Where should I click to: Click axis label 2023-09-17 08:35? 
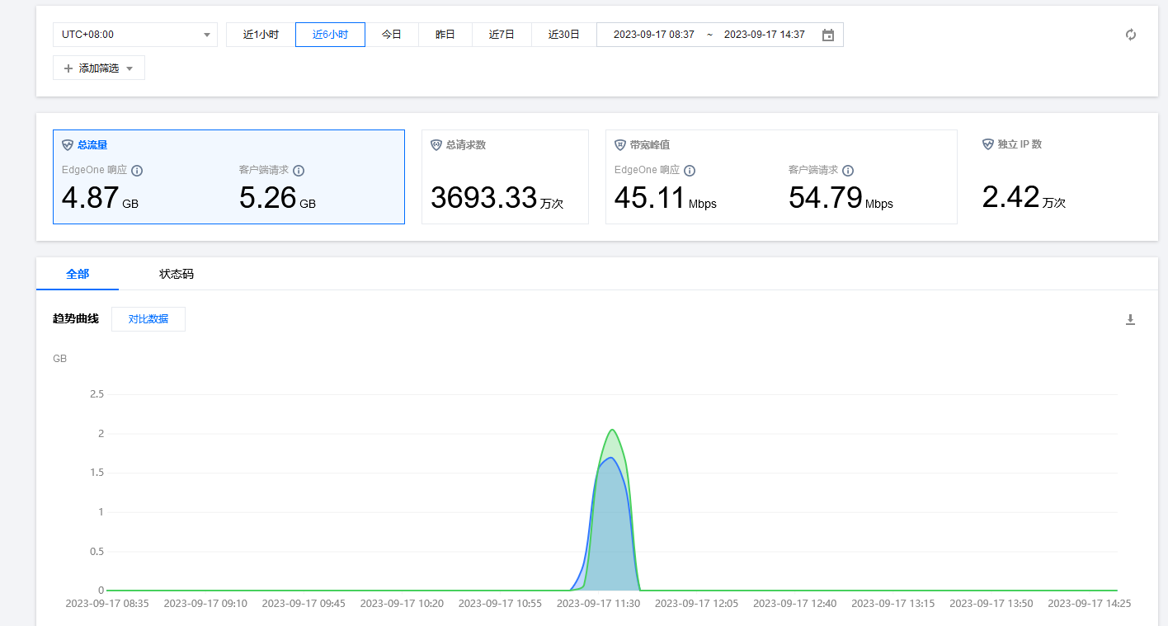[x=107, y=604]
